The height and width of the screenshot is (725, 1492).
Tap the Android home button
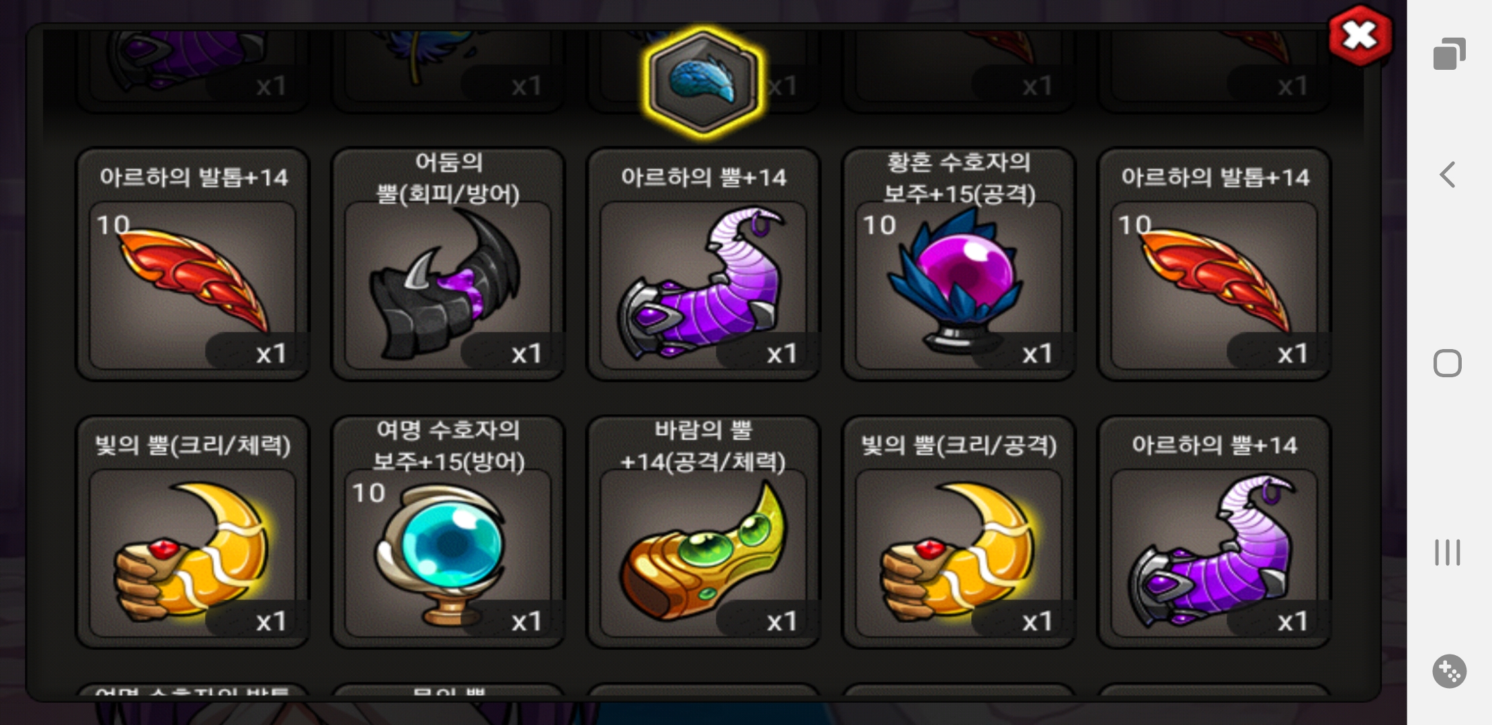click(1448, 363)
